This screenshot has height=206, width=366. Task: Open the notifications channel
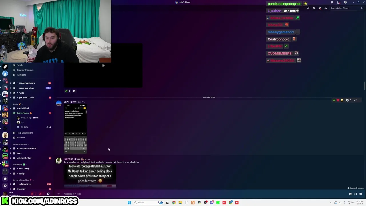pos(25,184)
